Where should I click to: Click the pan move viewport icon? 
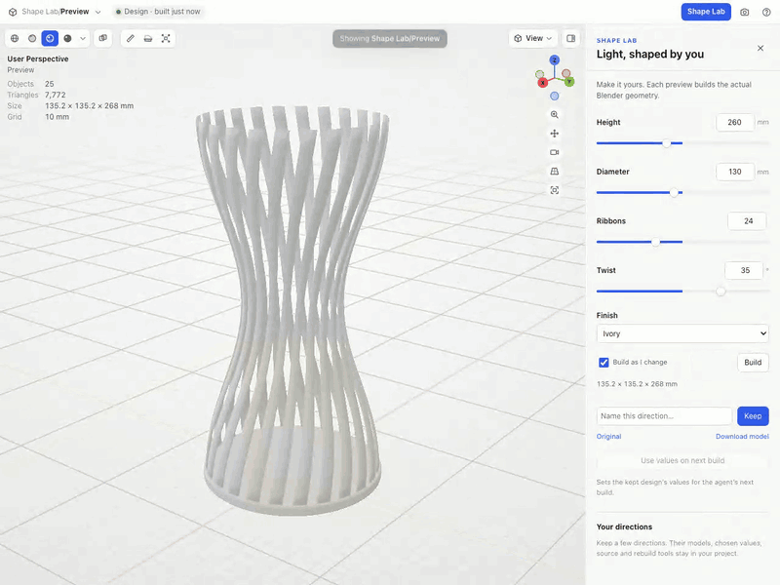tap(554, 134)
